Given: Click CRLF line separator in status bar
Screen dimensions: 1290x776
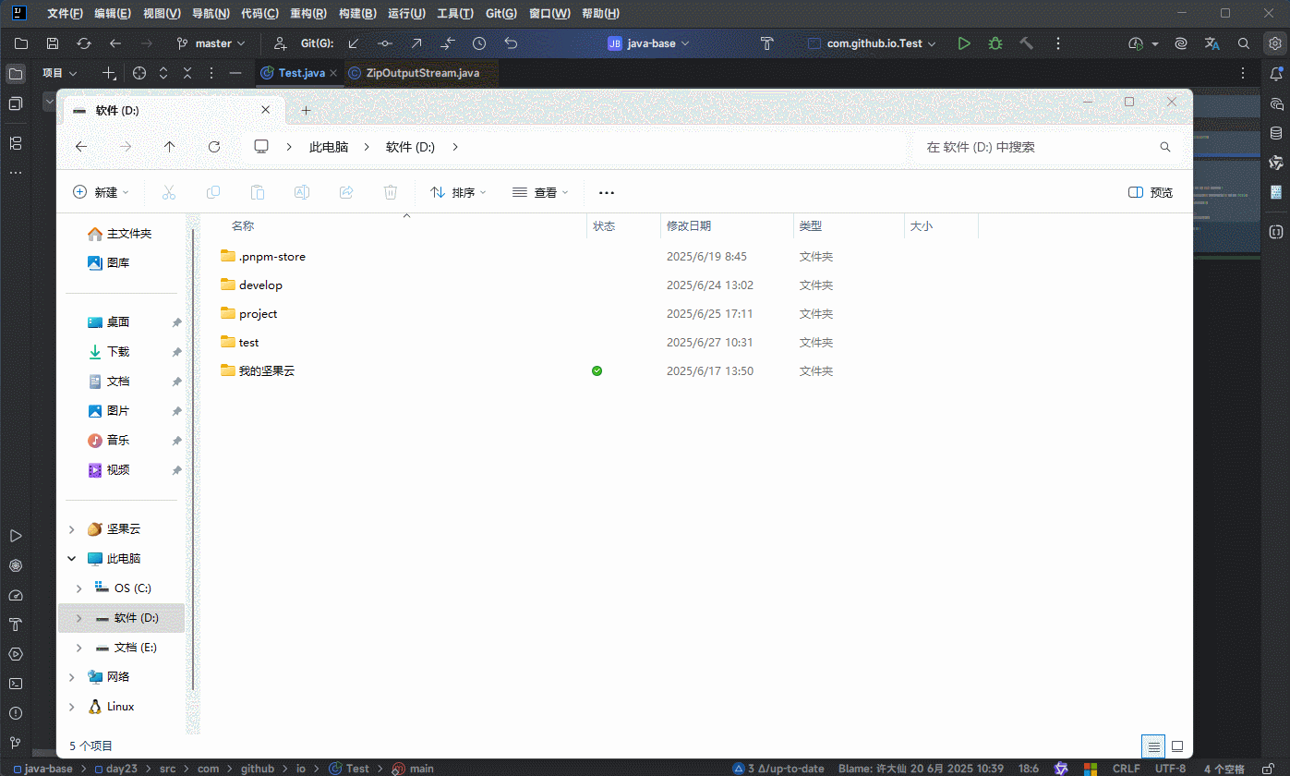Looking at the screenshot, I should click(1126, 769).
